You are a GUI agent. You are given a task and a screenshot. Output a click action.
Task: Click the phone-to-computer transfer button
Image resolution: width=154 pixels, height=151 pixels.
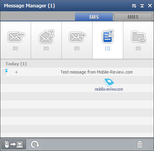click(14, 144)
